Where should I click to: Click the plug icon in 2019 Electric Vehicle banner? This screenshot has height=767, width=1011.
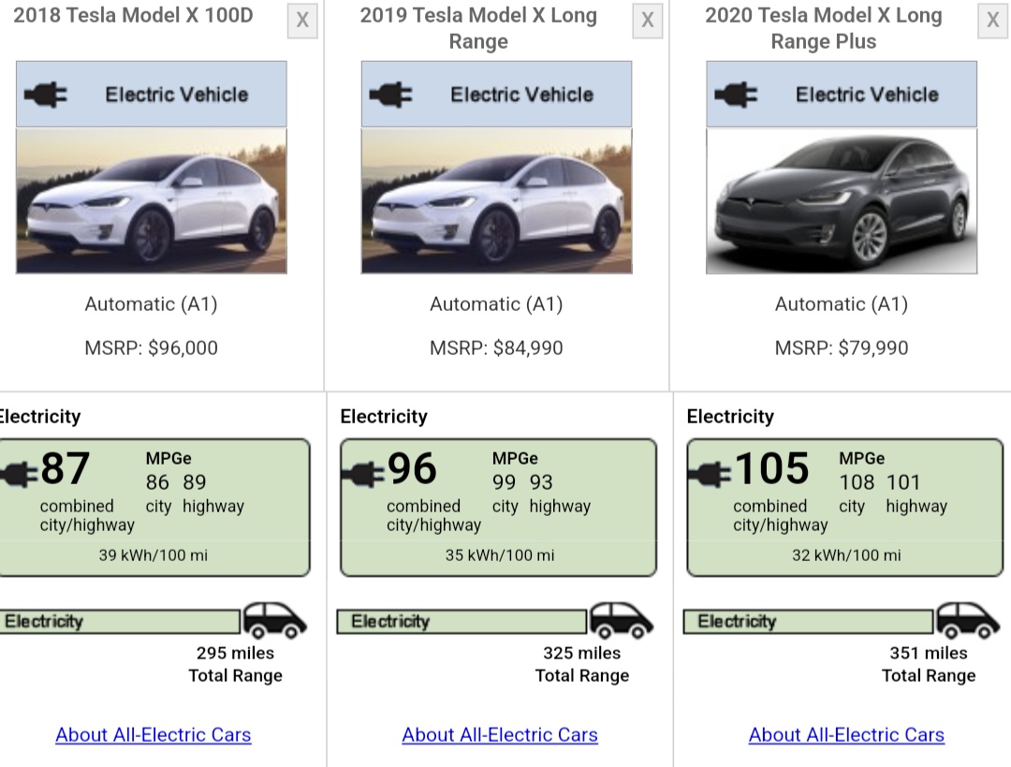tap(390, 95)
